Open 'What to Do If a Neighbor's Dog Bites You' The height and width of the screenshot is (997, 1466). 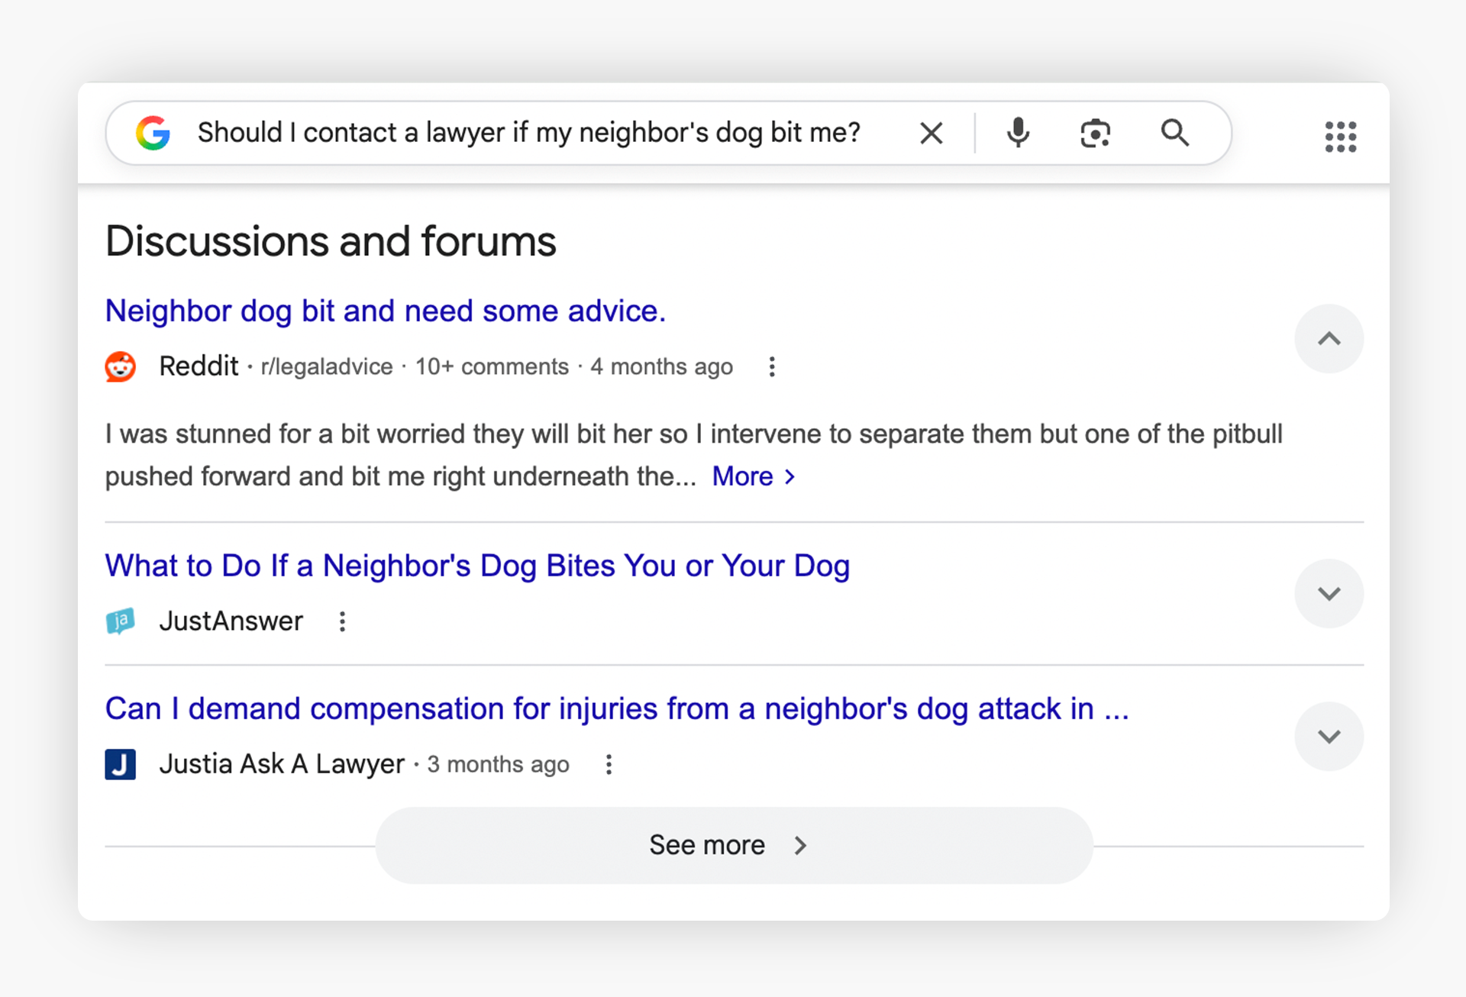pos(477,566)
